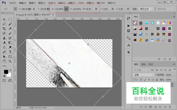The height and width of the screenshot is (110, 177).
Task: Toggle lock image pixels brush icon
Action: [x=145, y=80]
